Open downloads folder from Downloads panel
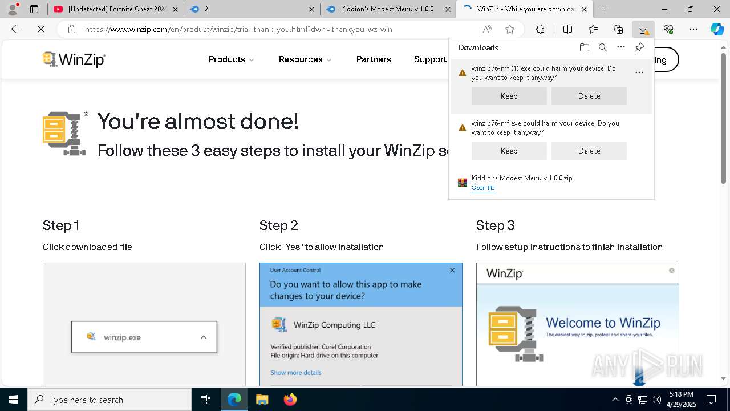 [x=584, y=47]
